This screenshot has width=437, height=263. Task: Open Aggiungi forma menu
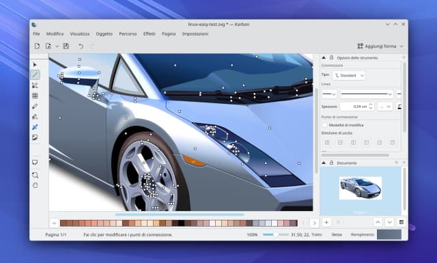point(380,46)
